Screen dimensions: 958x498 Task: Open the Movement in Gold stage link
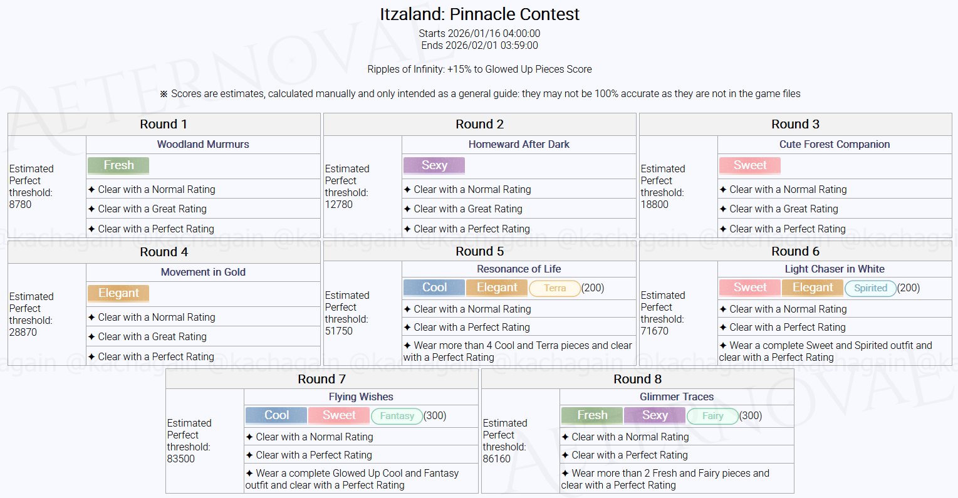point(203,272)
